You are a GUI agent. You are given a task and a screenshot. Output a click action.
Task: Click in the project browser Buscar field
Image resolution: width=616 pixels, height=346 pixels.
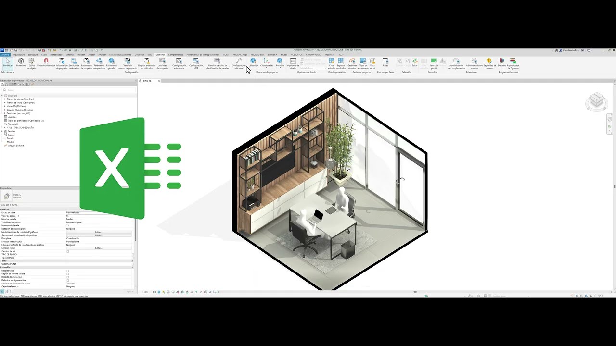point(67,90)
